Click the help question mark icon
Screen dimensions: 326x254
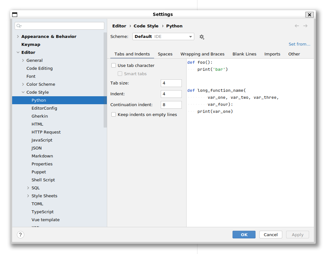20,235
